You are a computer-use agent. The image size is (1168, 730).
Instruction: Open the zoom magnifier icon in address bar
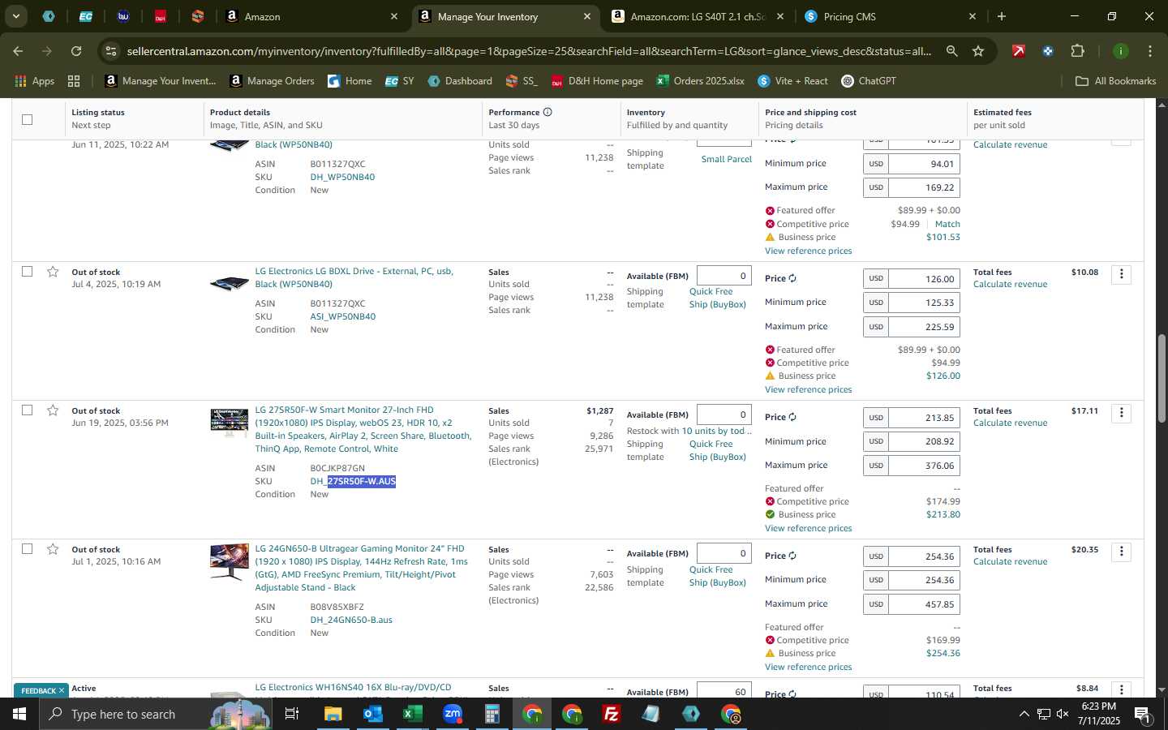point(951,51)
